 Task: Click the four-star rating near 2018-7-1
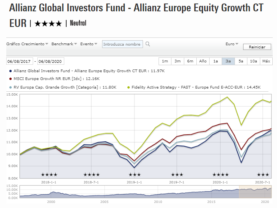pos(92,174)
